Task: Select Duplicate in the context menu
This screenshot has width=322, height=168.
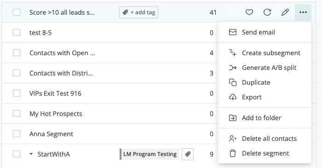Action: (264, 82)
